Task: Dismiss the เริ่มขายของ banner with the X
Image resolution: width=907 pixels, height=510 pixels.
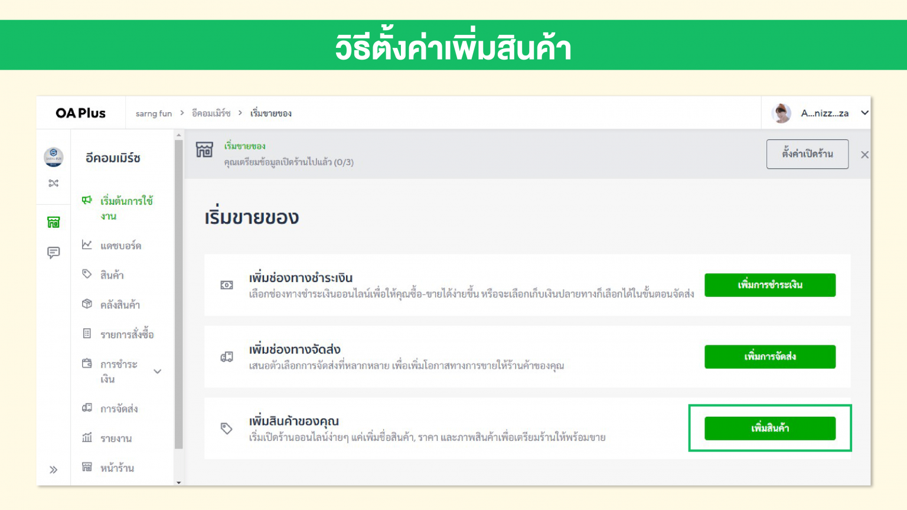Action: point(864,155)
